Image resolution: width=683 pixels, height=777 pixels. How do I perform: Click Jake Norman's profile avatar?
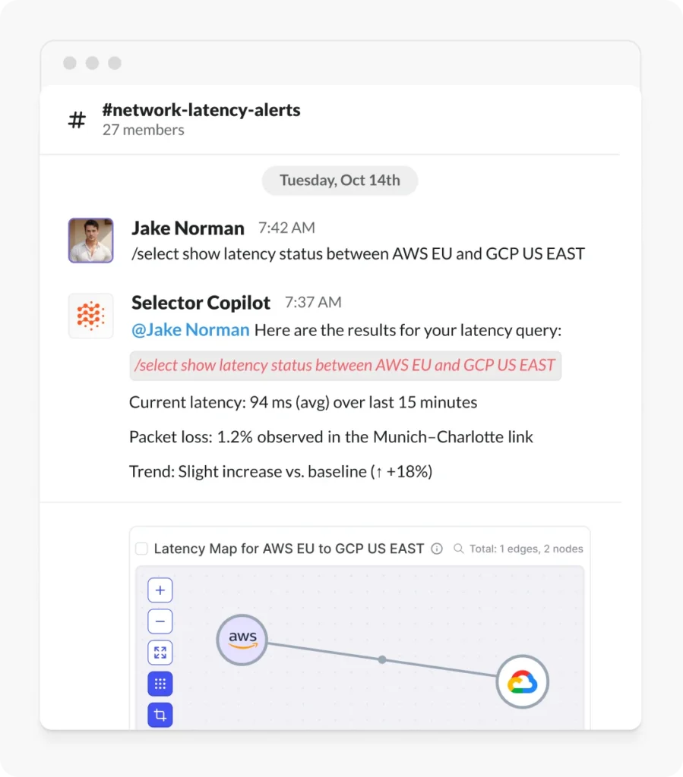pos(90,240)
